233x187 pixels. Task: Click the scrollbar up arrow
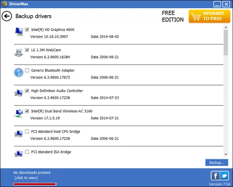point(226,27)
